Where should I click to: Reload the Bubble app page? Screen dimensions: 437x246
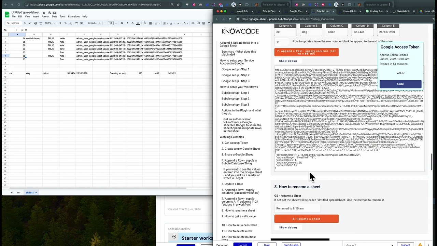(230, 19)
